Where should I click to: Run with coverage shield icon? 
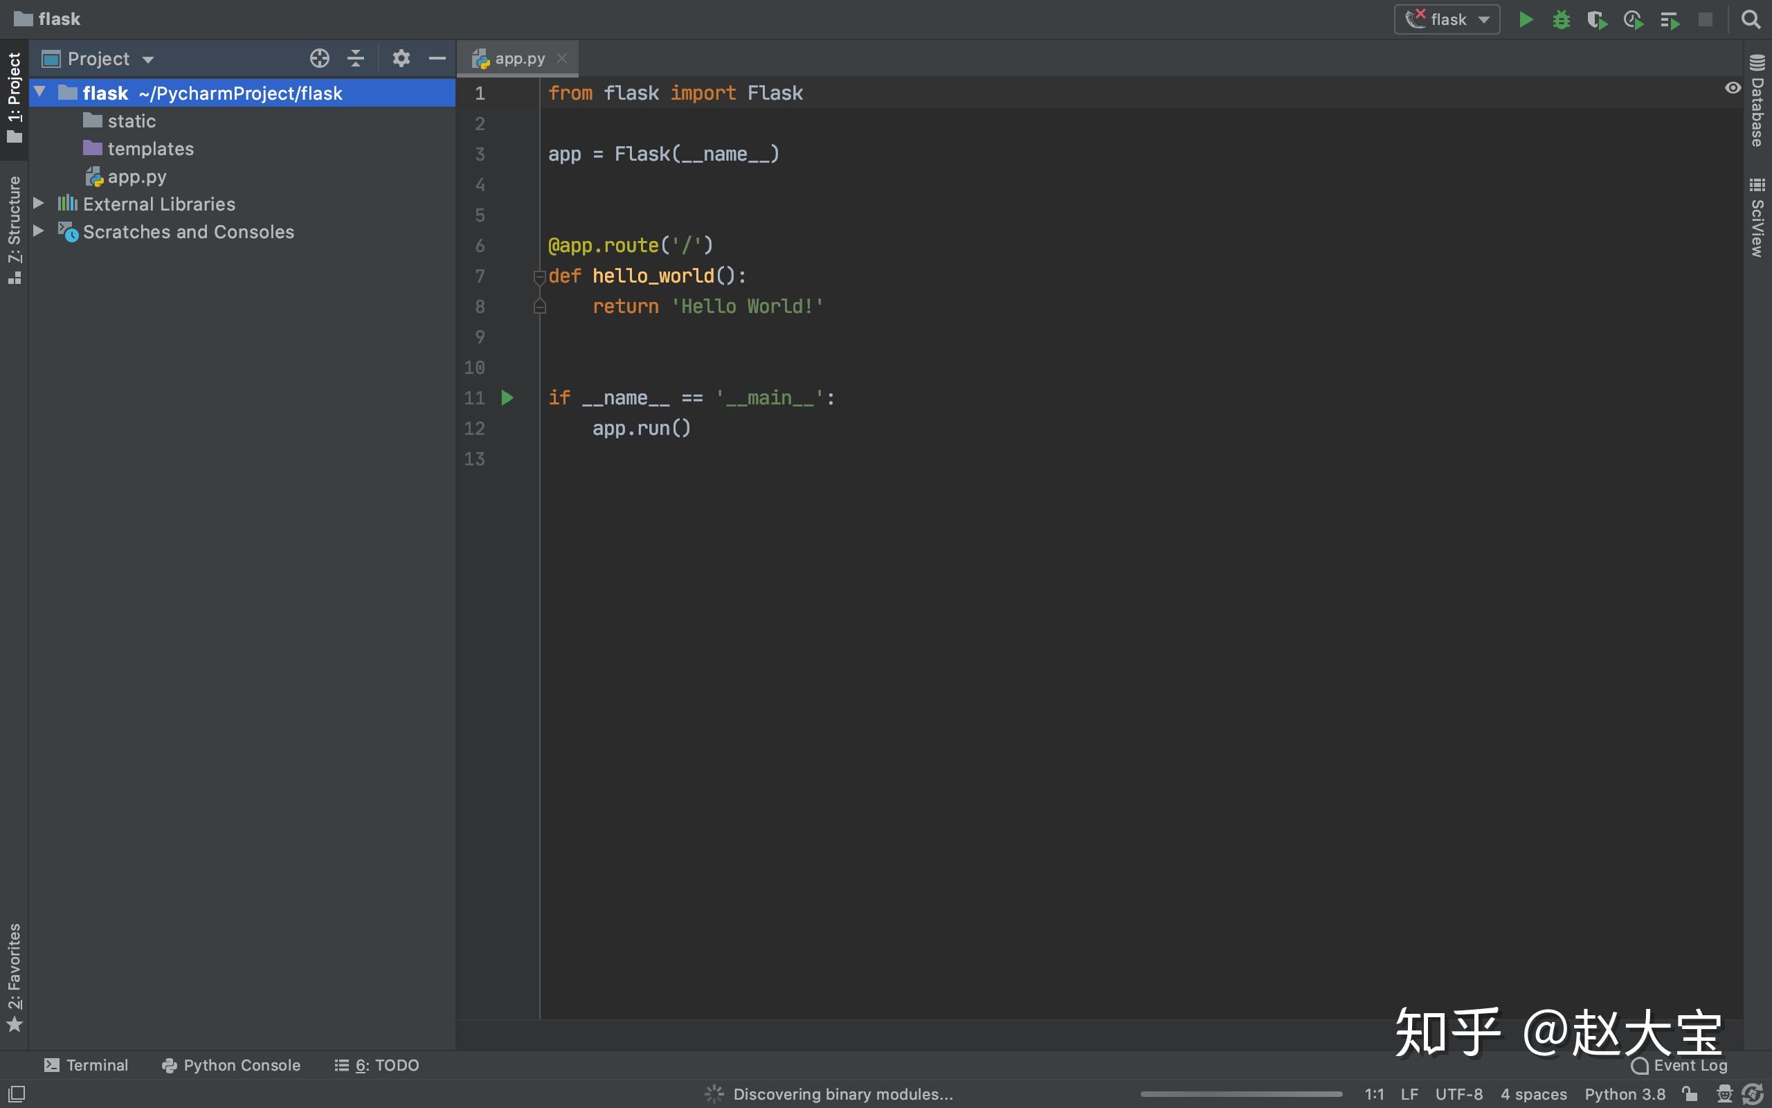click(x=1597, y=20)
